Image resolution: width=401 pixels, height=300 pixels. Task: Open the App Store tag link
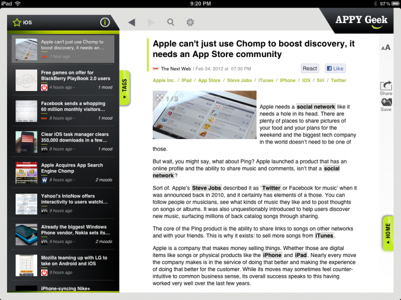tap(209, 80)
